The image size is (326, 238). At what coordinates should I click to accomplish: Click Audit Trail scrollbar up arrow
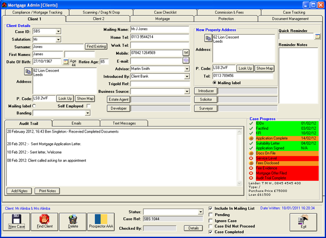[239, 132]
